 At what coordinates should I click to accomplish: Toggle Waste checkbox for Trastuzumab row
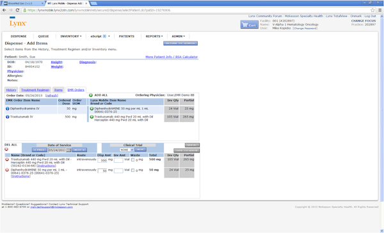click(x=132, y=160)
